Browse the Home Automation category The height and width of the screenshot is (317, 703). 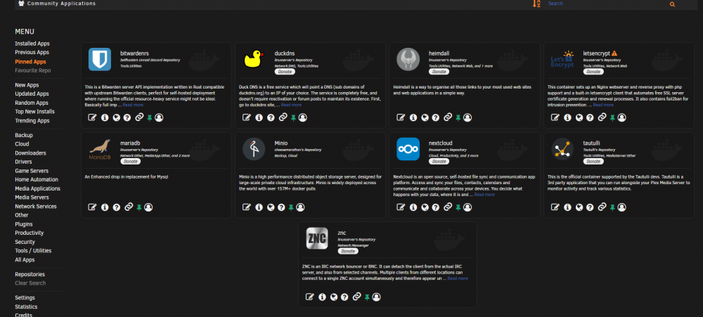tap(37, 179)
